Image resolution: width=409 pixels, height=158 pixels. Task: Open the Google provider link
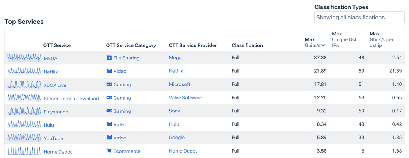(x=177, y=138)
